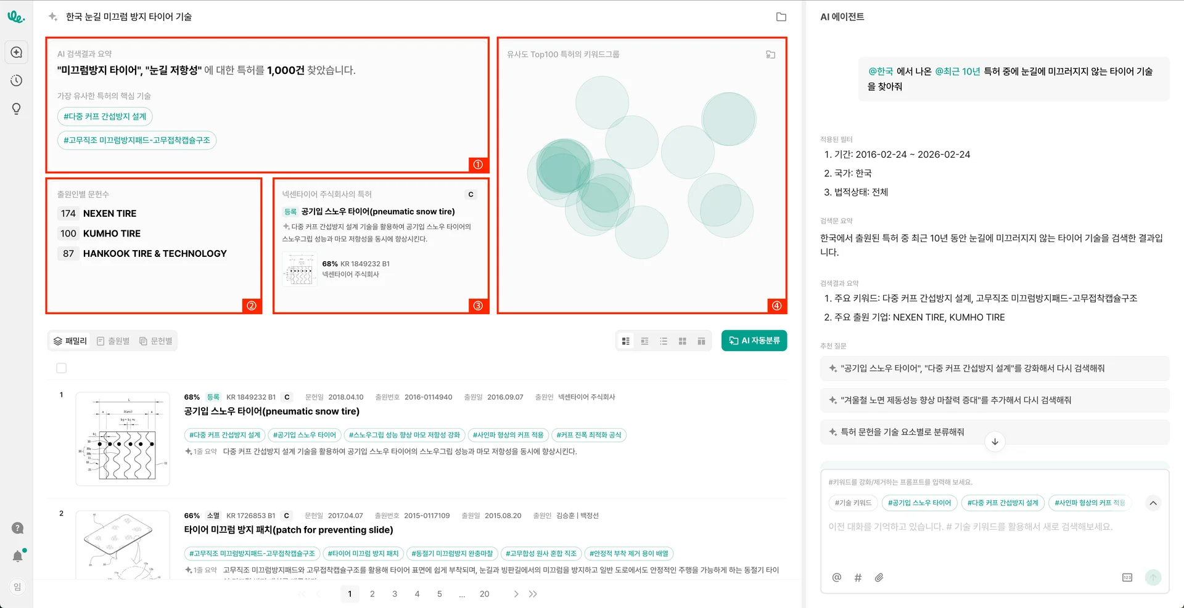Go to results page 3

coord(395,594)
